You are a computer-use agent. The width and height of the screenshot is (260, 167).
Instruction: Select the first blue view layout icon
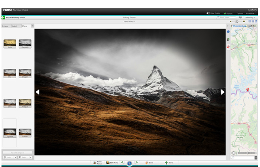[250, 22]
